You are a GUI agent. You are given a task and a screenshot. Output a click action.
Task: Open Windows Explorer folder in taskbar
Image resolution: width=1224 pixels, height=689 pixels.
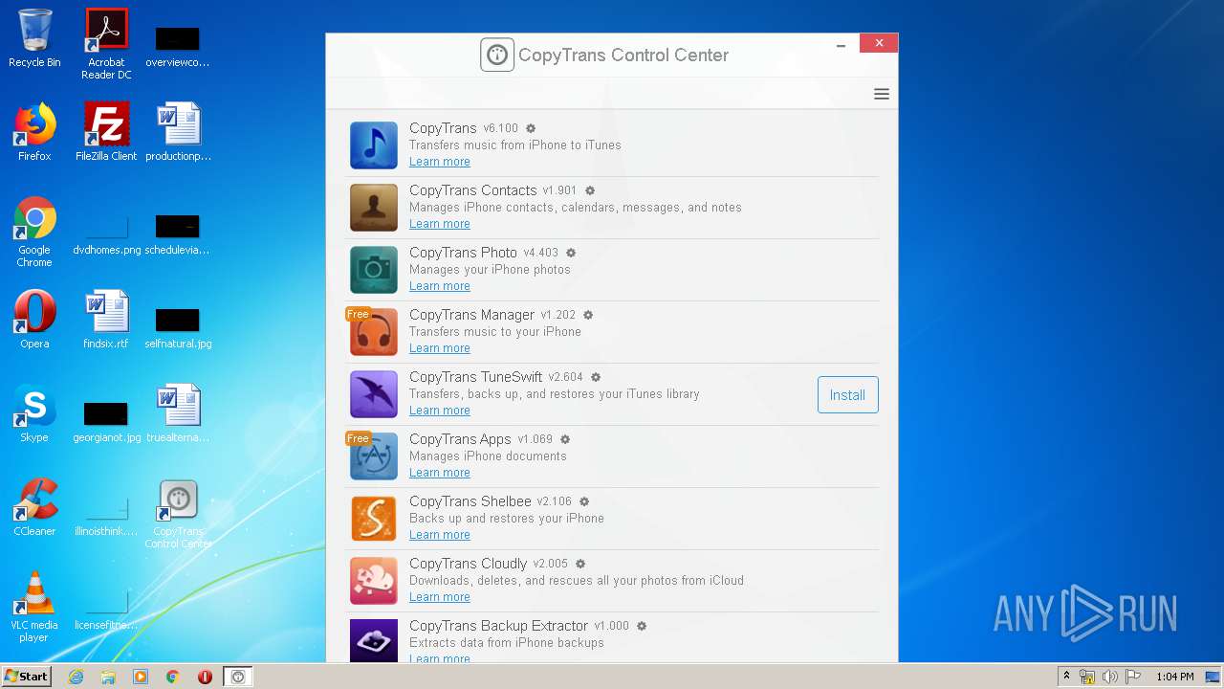[x=108, y=677]
